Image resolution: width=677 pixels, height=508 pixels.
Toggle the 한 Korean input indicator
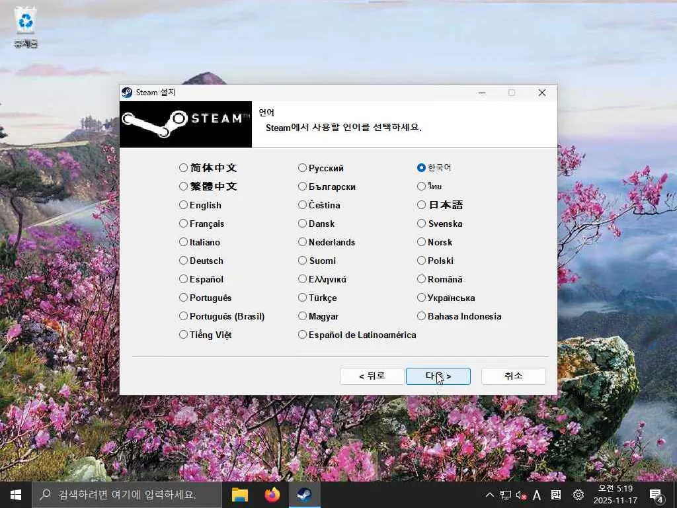point(556,495)
